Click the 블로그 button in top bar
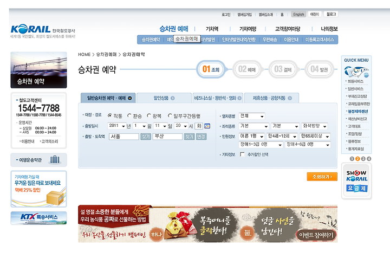The width and height of the screenshot is (390, 271). click(x=331, y=14)
